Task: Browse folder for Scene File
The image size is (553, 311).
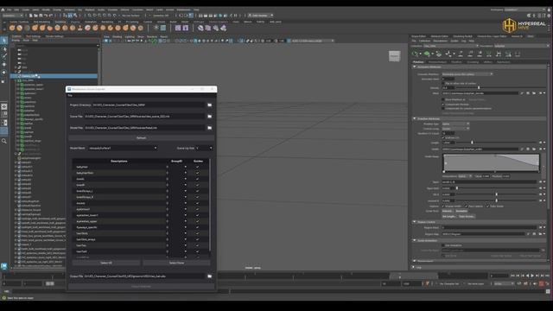Action: pos(209,117)
